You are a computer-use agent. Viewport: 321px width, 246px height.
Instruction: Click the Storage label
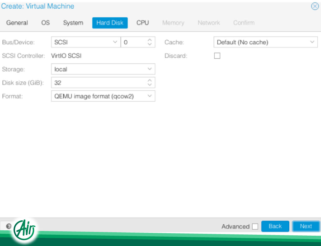point(13,69)
